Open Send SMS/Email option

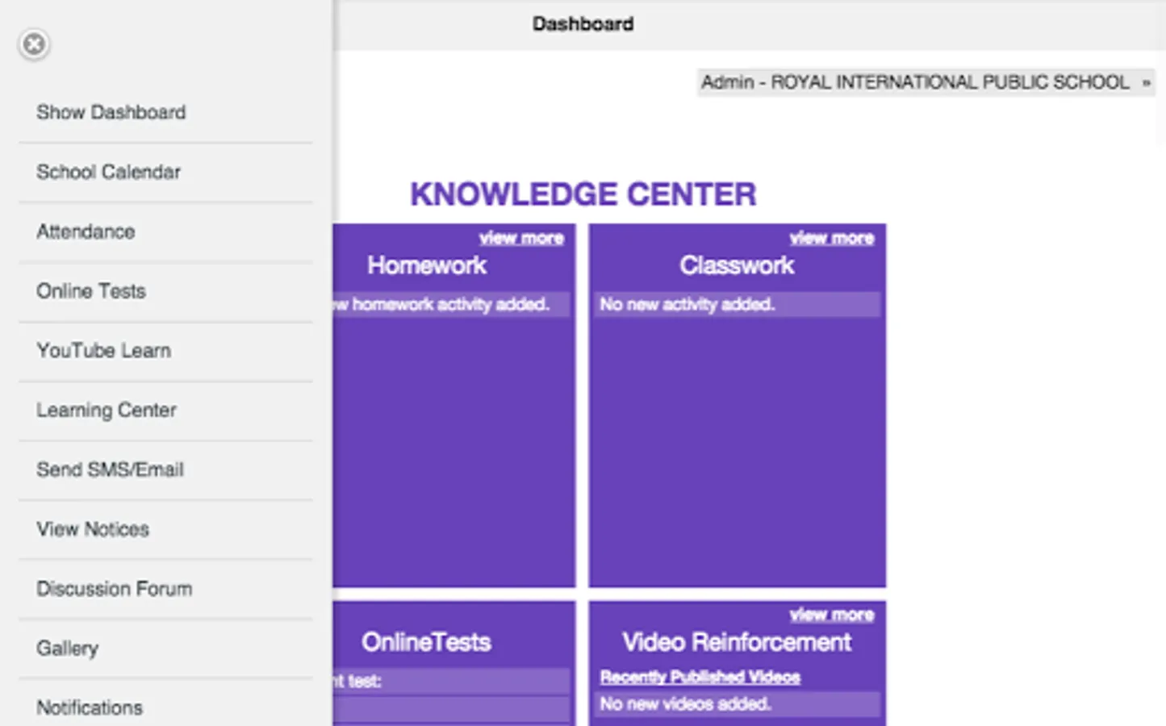tap(110, 469)
